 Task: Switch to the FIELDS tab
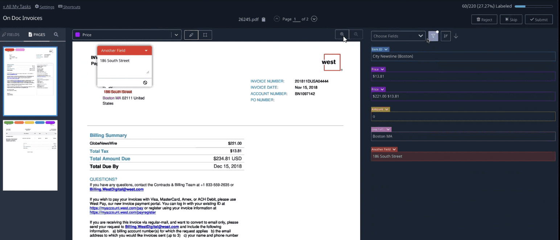[11, 34]
